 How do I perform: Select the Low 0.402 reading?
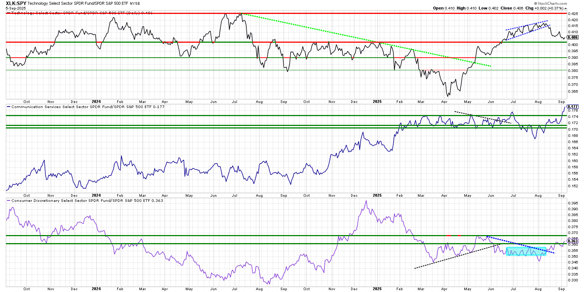[x=488, y=8]
